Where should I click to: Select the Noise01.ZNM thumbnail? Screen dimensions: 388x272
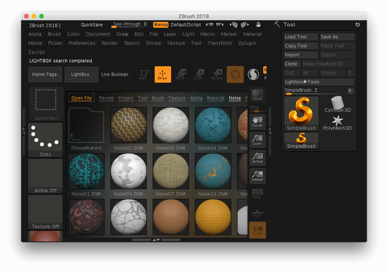tap(86, 171)
